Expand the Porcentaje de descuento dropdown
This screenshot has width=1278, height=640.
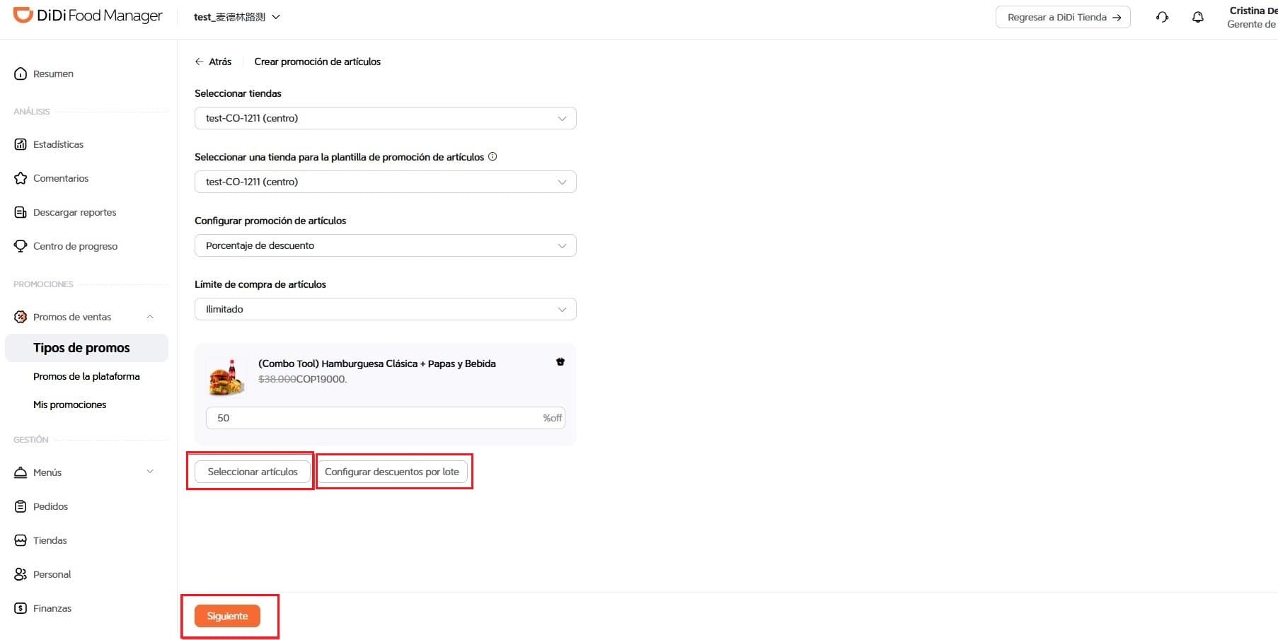385,245
